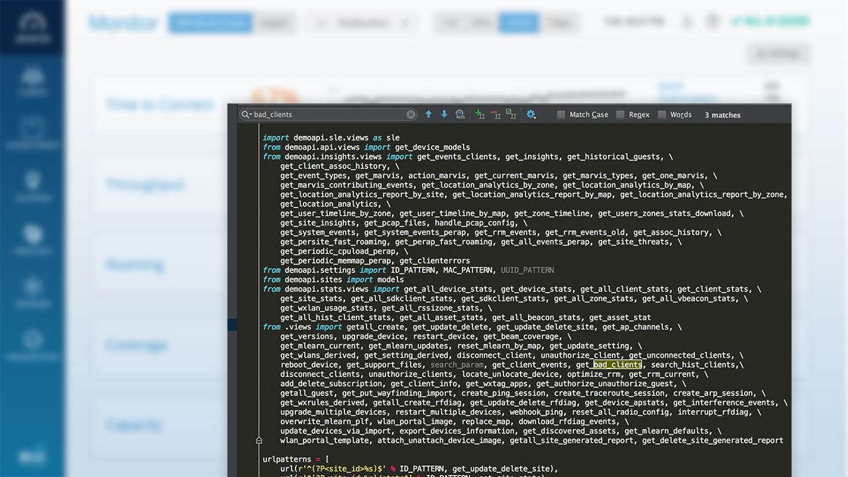
Task: Click the checkered search scope filter icon
Action: tap(511, 114)
